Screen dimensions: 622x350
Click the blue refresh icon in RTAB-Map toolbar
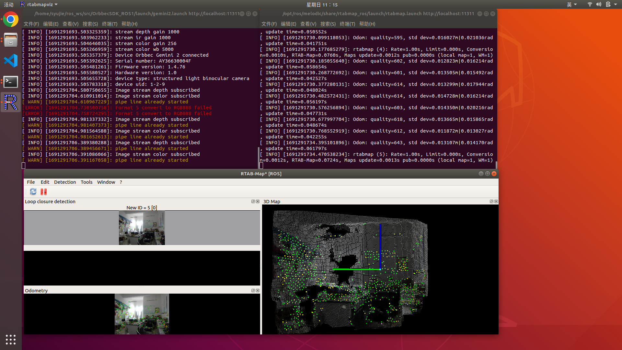click(x=33, y=192)
